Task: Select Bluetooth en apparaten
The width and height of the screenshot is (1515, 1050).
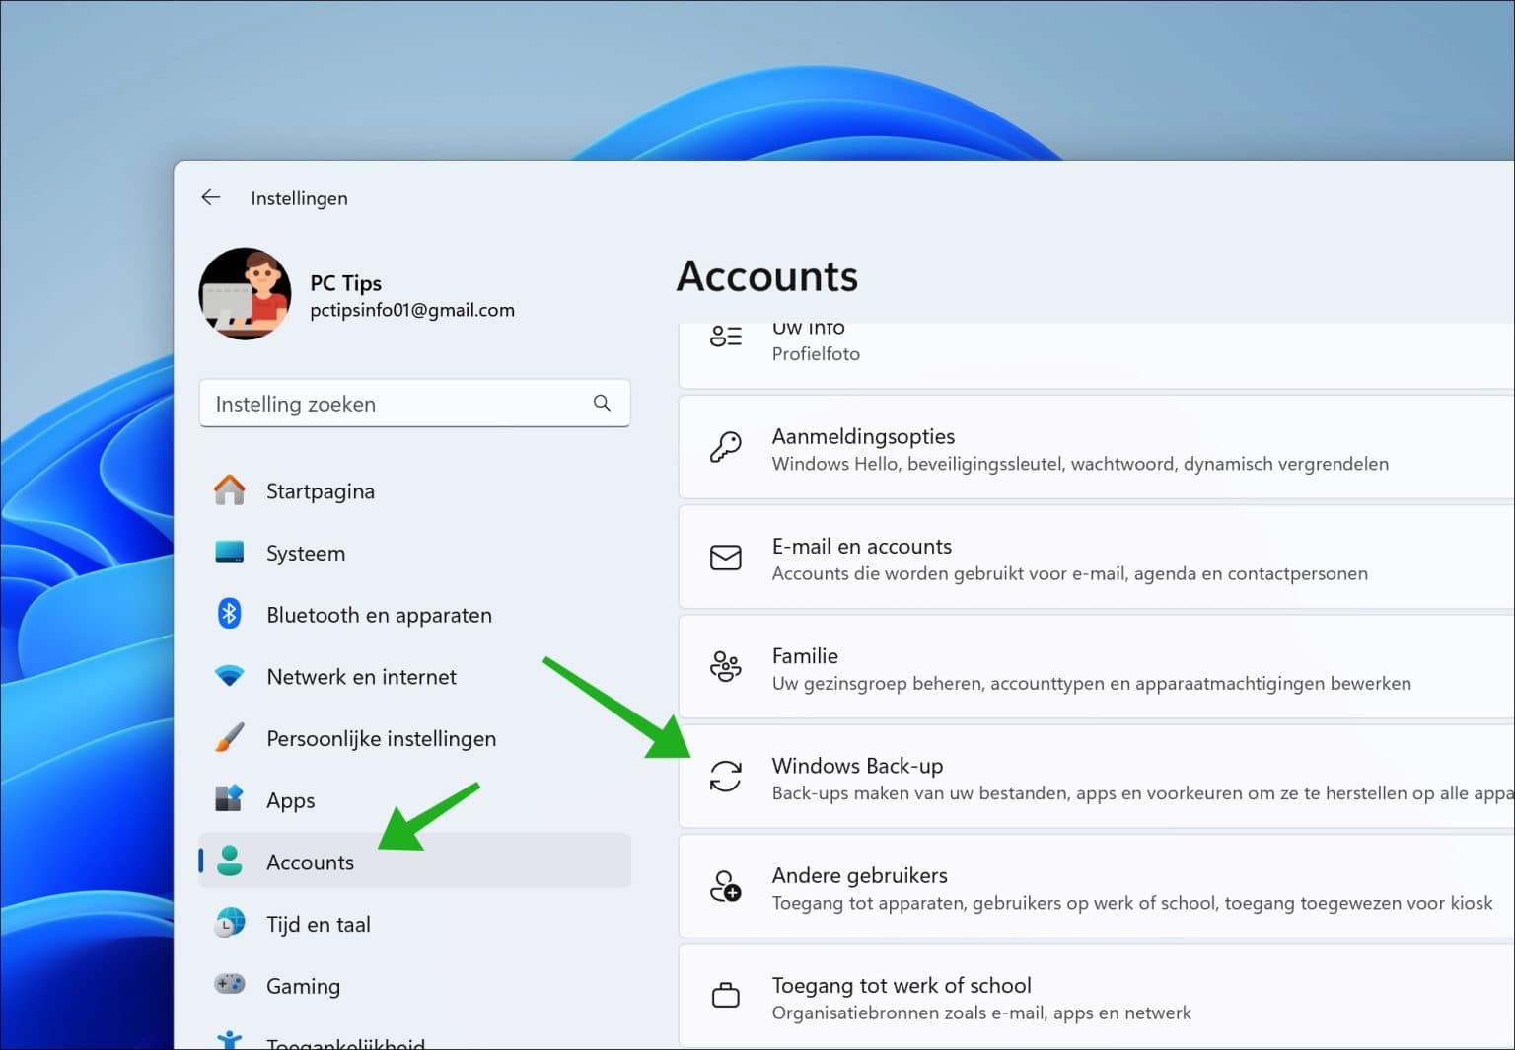Action: click(x=414, y=615)
